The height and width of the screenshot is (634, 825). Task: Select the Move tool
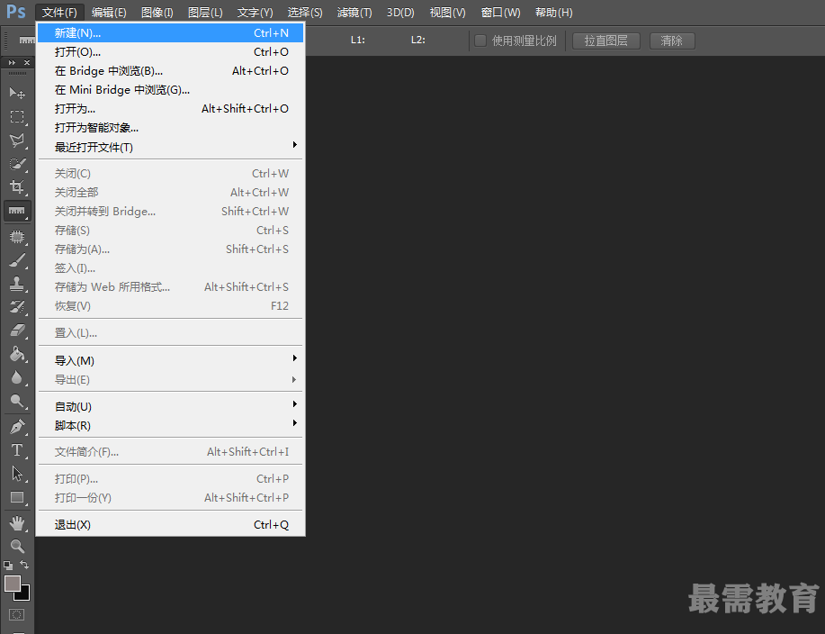17,93
